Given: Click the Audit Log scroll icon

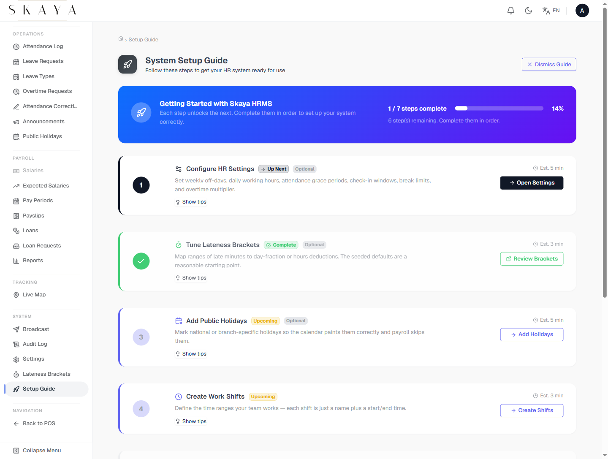Looking at the screenshot, I should [x=16, y=344].
